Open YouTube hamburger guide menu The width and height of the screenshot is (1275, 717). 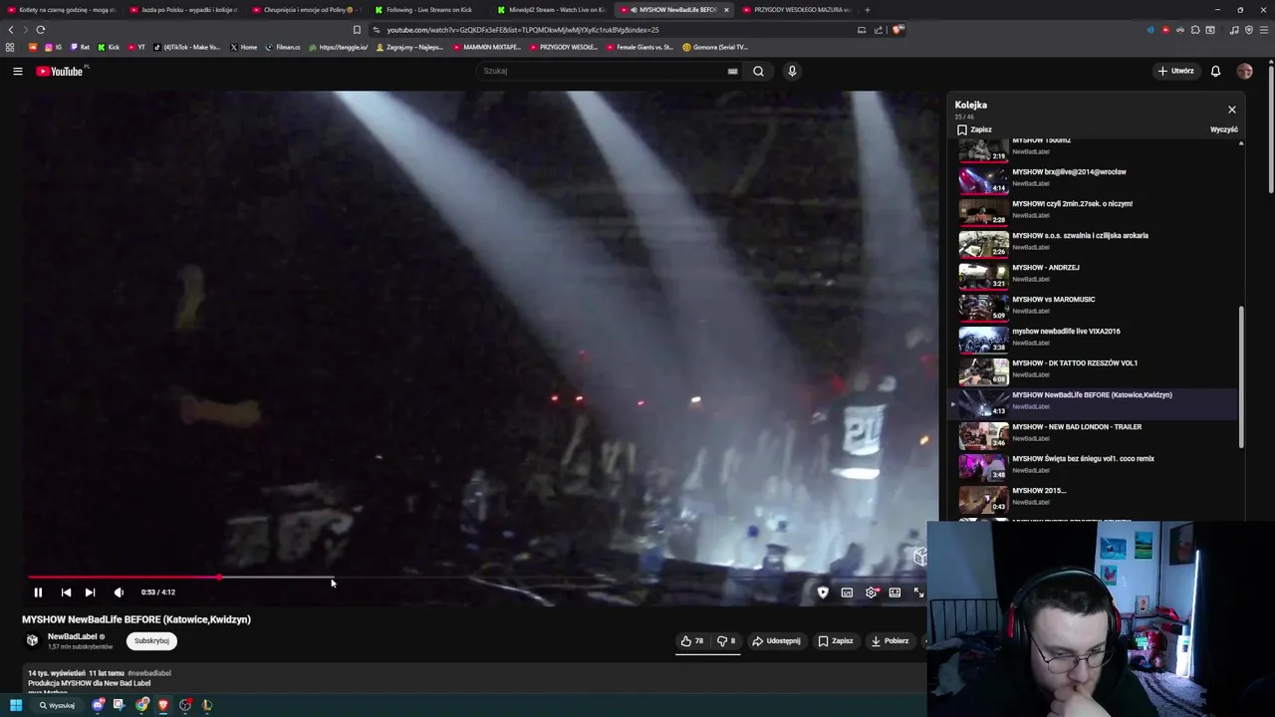tap(18, 71)
